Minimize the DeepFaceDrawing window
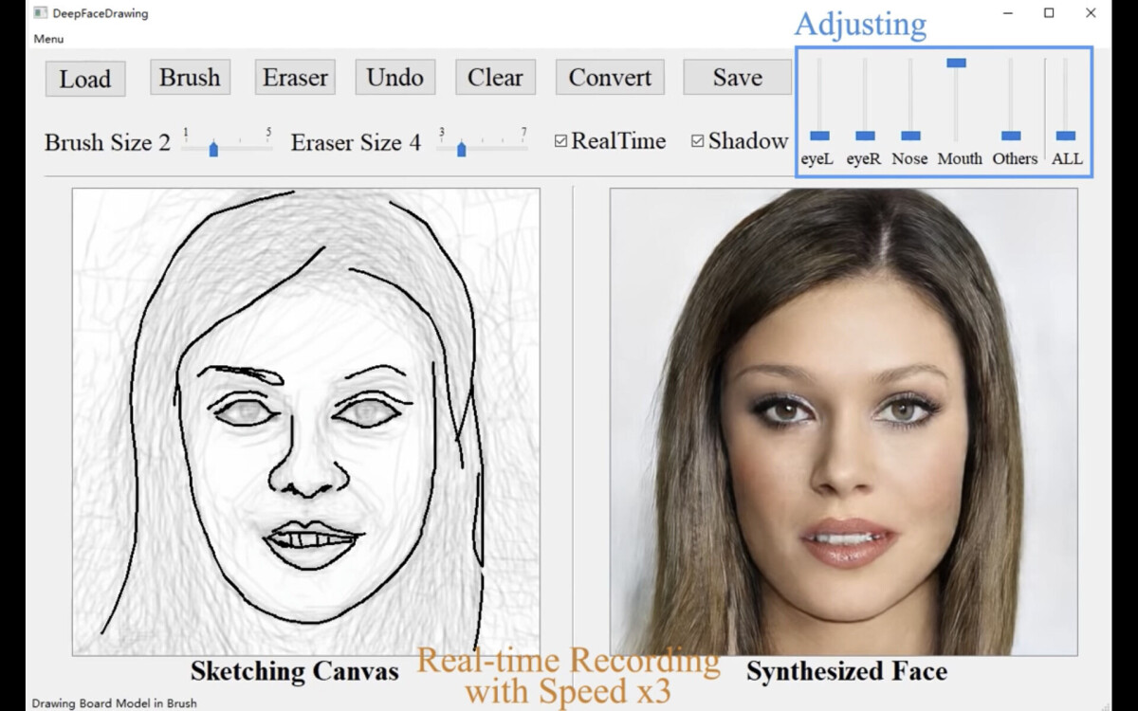 (x=1007, y=13)
